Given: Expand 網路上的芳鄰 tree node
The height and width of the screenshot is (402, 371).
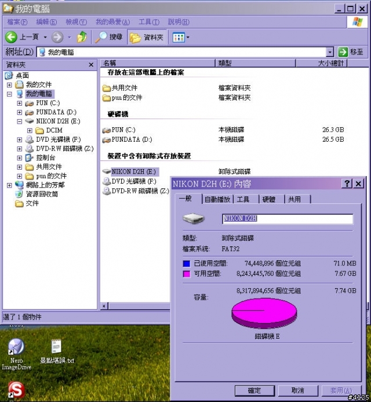Looking at the screenshot, I should tap(9, 185).
